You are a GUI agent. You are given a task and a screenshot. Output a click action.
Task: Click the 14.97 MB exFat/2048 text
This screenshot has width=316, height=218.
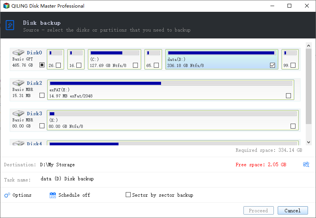click(71, 96)
